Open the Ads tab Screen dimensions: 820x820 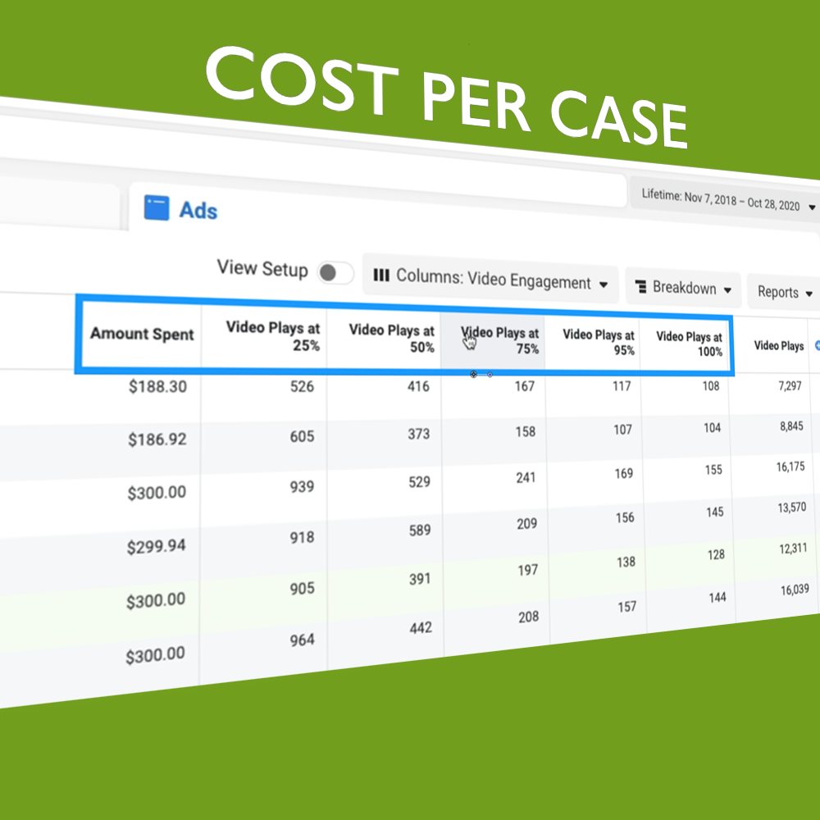180,209
